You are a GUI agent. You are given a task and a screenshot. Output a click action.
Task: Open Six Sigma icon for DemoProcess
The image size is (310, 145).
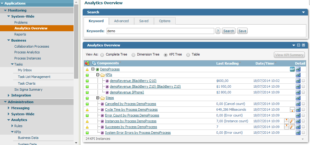click(x=292, y=69)
